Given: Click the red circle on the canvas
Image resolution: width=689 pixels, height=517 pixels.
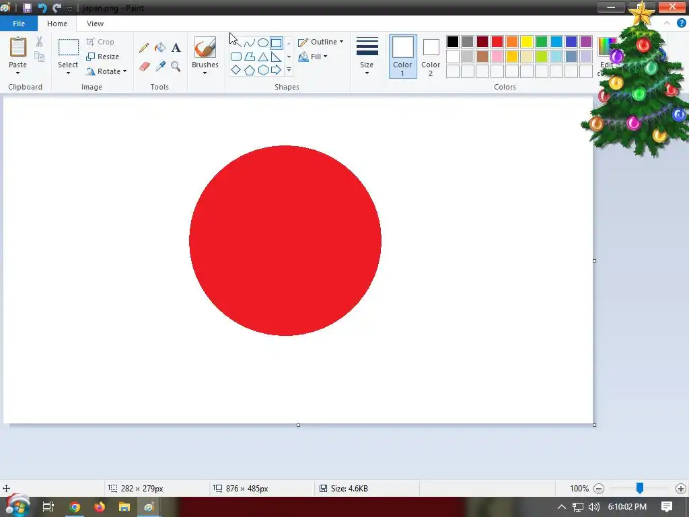Looking at the screenshot, I should click(x=285, y=240).
